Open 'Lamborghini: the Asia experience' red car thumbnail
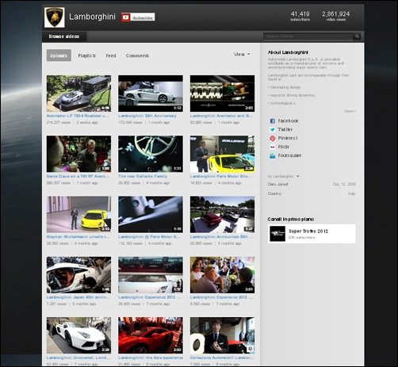398x367 pixels. (151, 335)
